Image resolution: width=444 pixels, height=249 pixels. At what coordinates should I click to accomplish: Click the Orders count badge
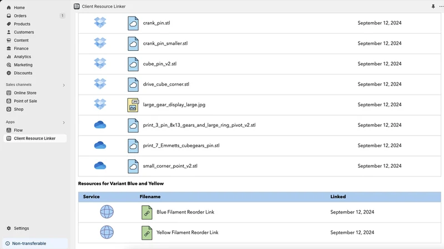pos(62,16)
